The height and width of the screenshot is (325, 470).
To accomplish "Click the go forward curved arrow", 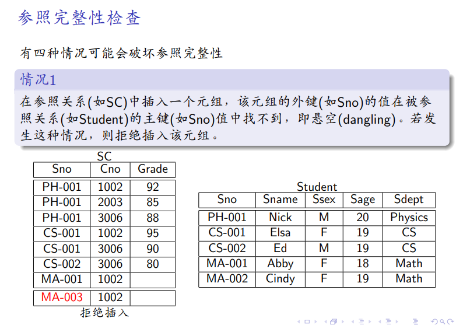I will (x=450, y=321).
